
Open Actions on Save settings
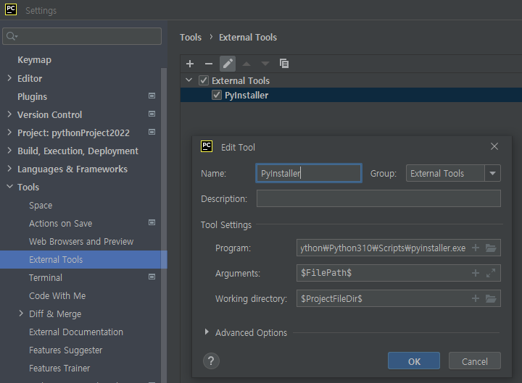tap(60, 223)
